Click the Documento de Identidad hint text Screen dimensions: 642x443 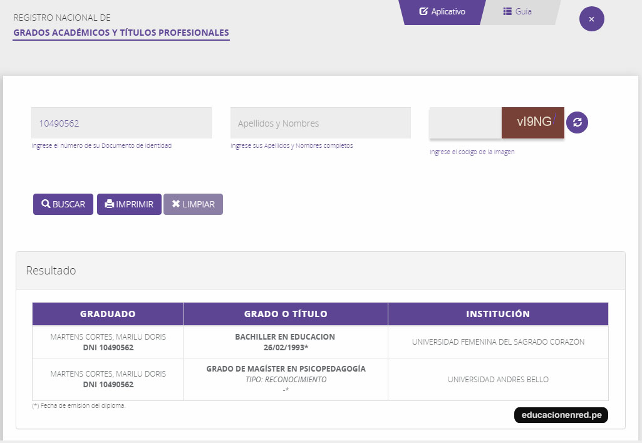click(x=101, y=146)
